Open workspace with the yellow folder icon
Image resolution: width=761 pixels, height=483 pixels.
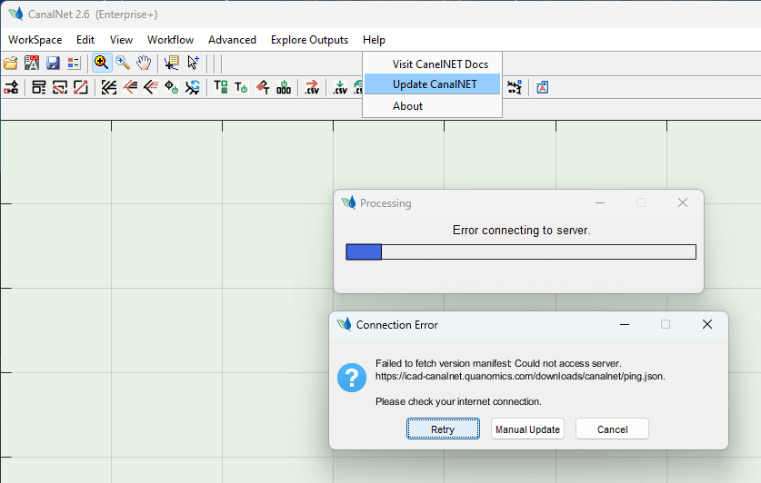[10, 63]
